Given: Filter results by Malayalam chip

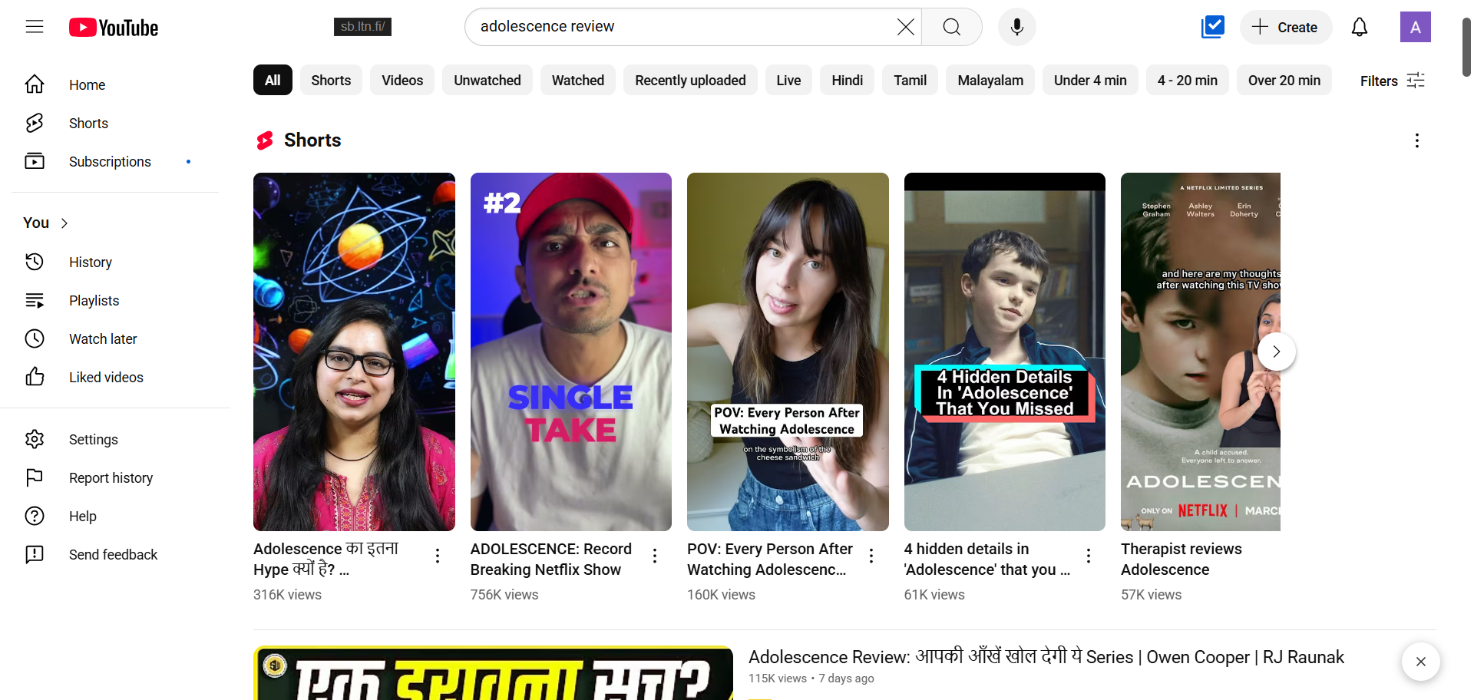Looking at the screenshot, I should [990, 81].
